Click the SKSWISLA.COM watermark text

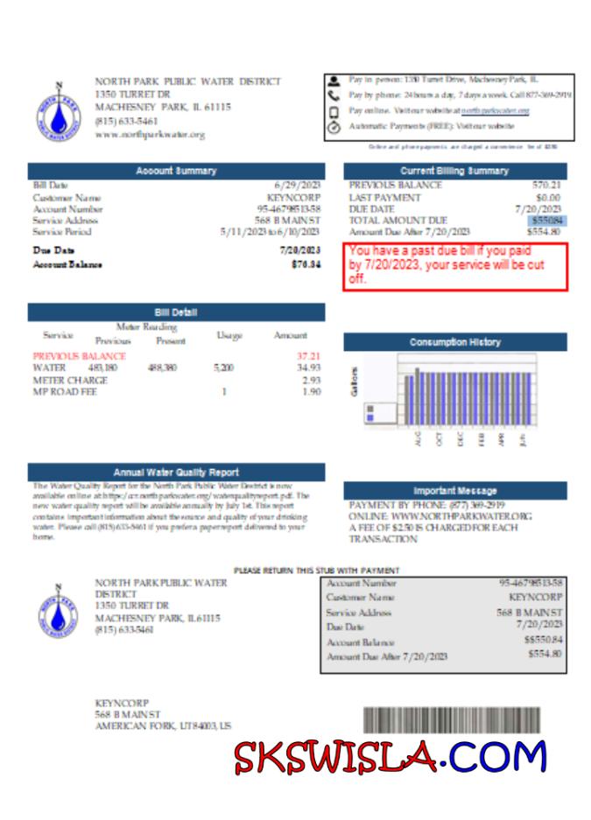[390, 757]
